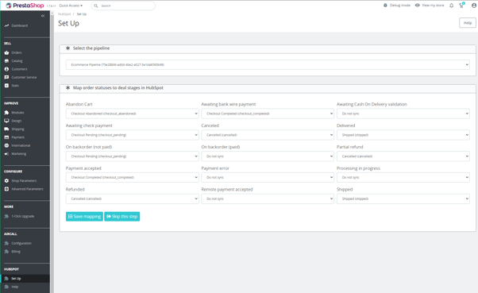Click the Help button
478x293 pixels.
click(468, 23)
